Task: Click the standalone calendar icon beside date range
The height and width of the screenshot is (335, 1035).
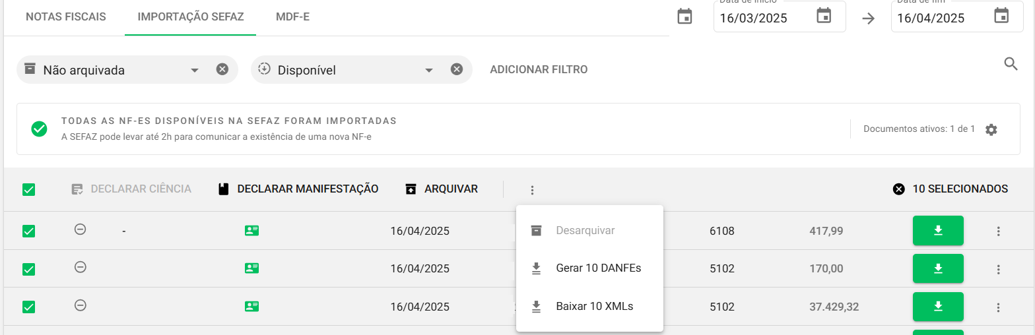Action: [685, 17]
